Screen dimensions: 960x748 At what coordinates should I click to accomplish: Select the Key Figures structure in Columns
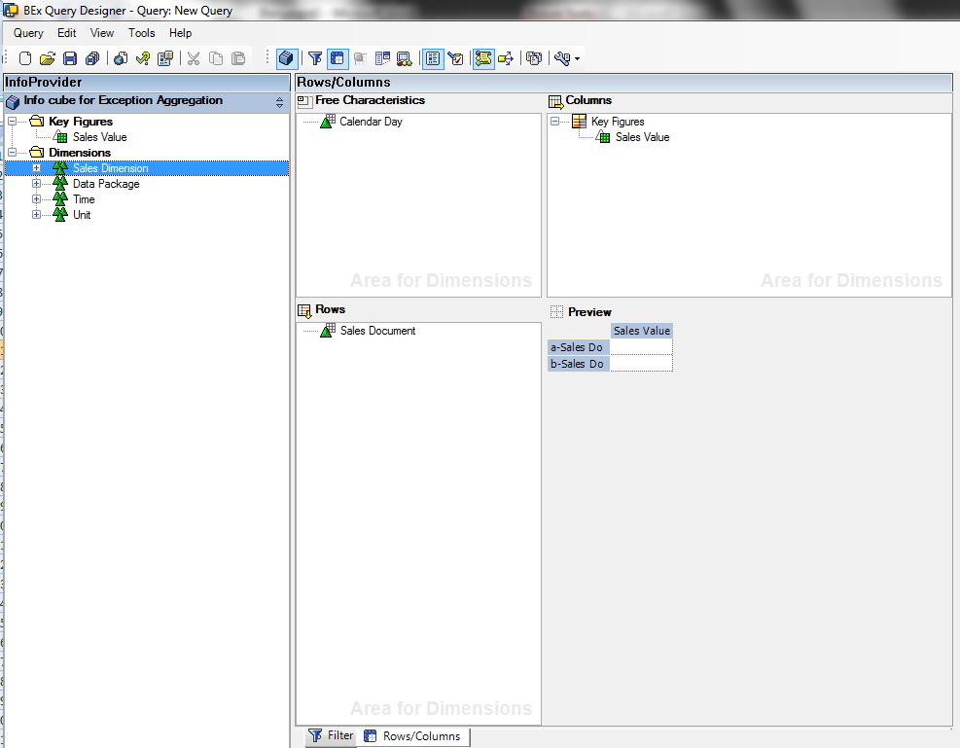[618, 122]
